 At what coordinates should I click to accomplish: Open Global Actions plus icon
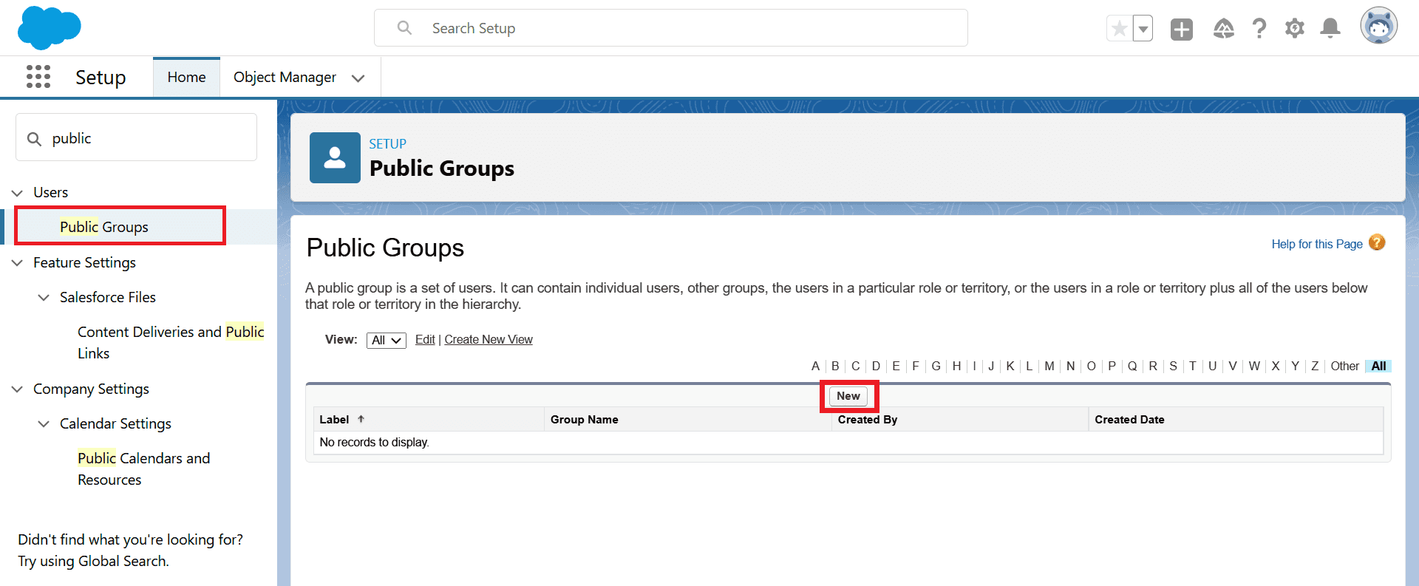1182,29
